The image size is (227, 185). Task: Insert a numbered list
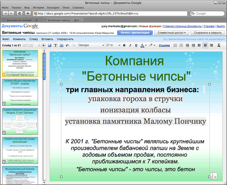click(175, 45)
